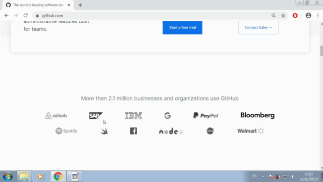
Task: Click the Spotify logo
Action: click(x=67, y=131)
